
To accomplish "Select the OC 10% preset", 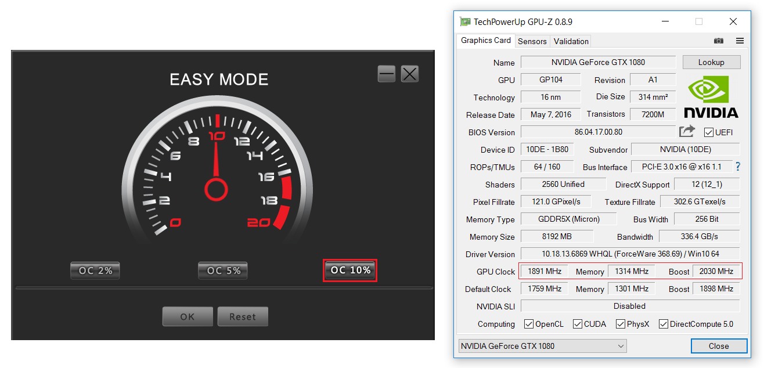I will 350,270.
